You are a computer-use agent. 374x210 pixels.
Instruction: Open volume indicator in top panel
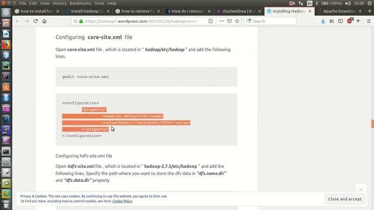[x=348, y=3]
